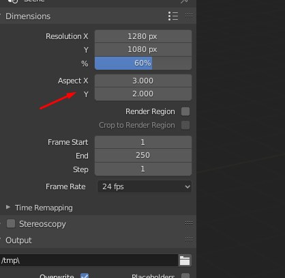The image size is (285, 278).
Task: Click the resolution percentage 60% slider
Action: point(143,63)
